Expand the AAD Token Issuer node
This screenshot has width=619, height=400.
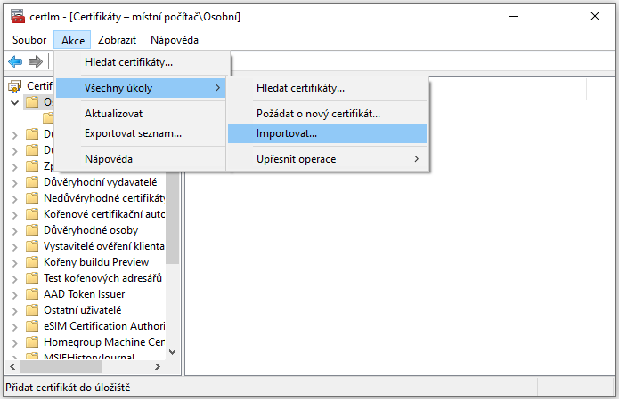point(14,295)
